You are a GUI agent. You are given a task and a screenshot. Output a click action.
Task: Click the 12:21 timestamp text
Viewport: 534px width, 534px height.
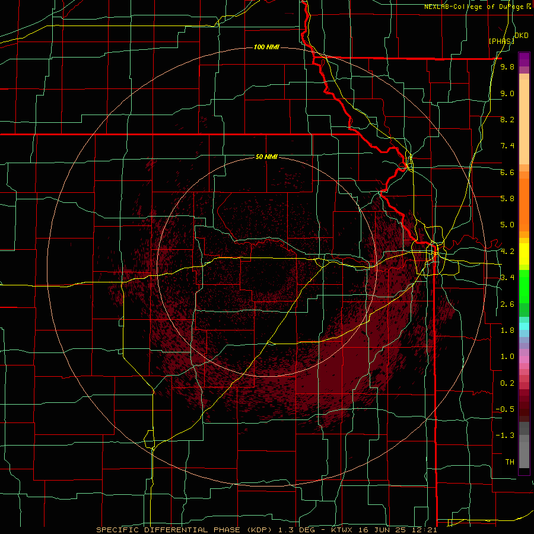(424, 530)
